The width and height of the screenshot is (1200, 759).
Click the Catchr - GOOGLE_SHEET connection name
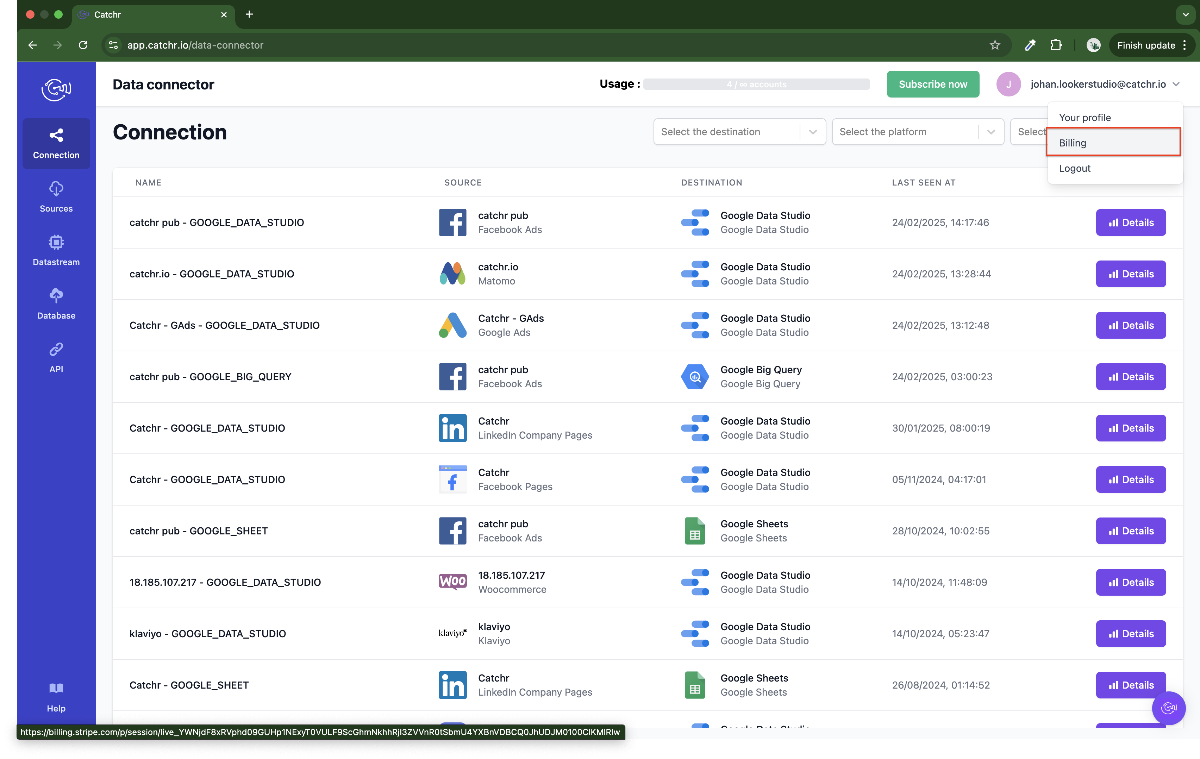(189, 685)
